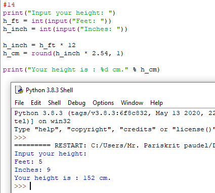215x193 pixels.
Task: Open the Help menu
Action: coord(156,103)
